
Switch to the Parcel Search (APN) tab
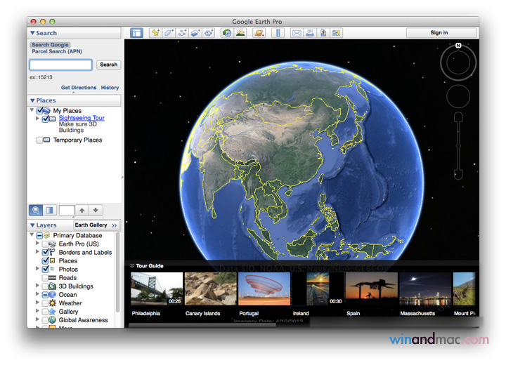pyautogui.click(x=56, y=52)
